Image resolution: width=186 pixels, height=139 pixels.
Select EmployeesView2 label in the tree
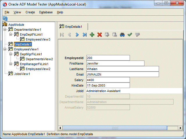pos(38,69)
